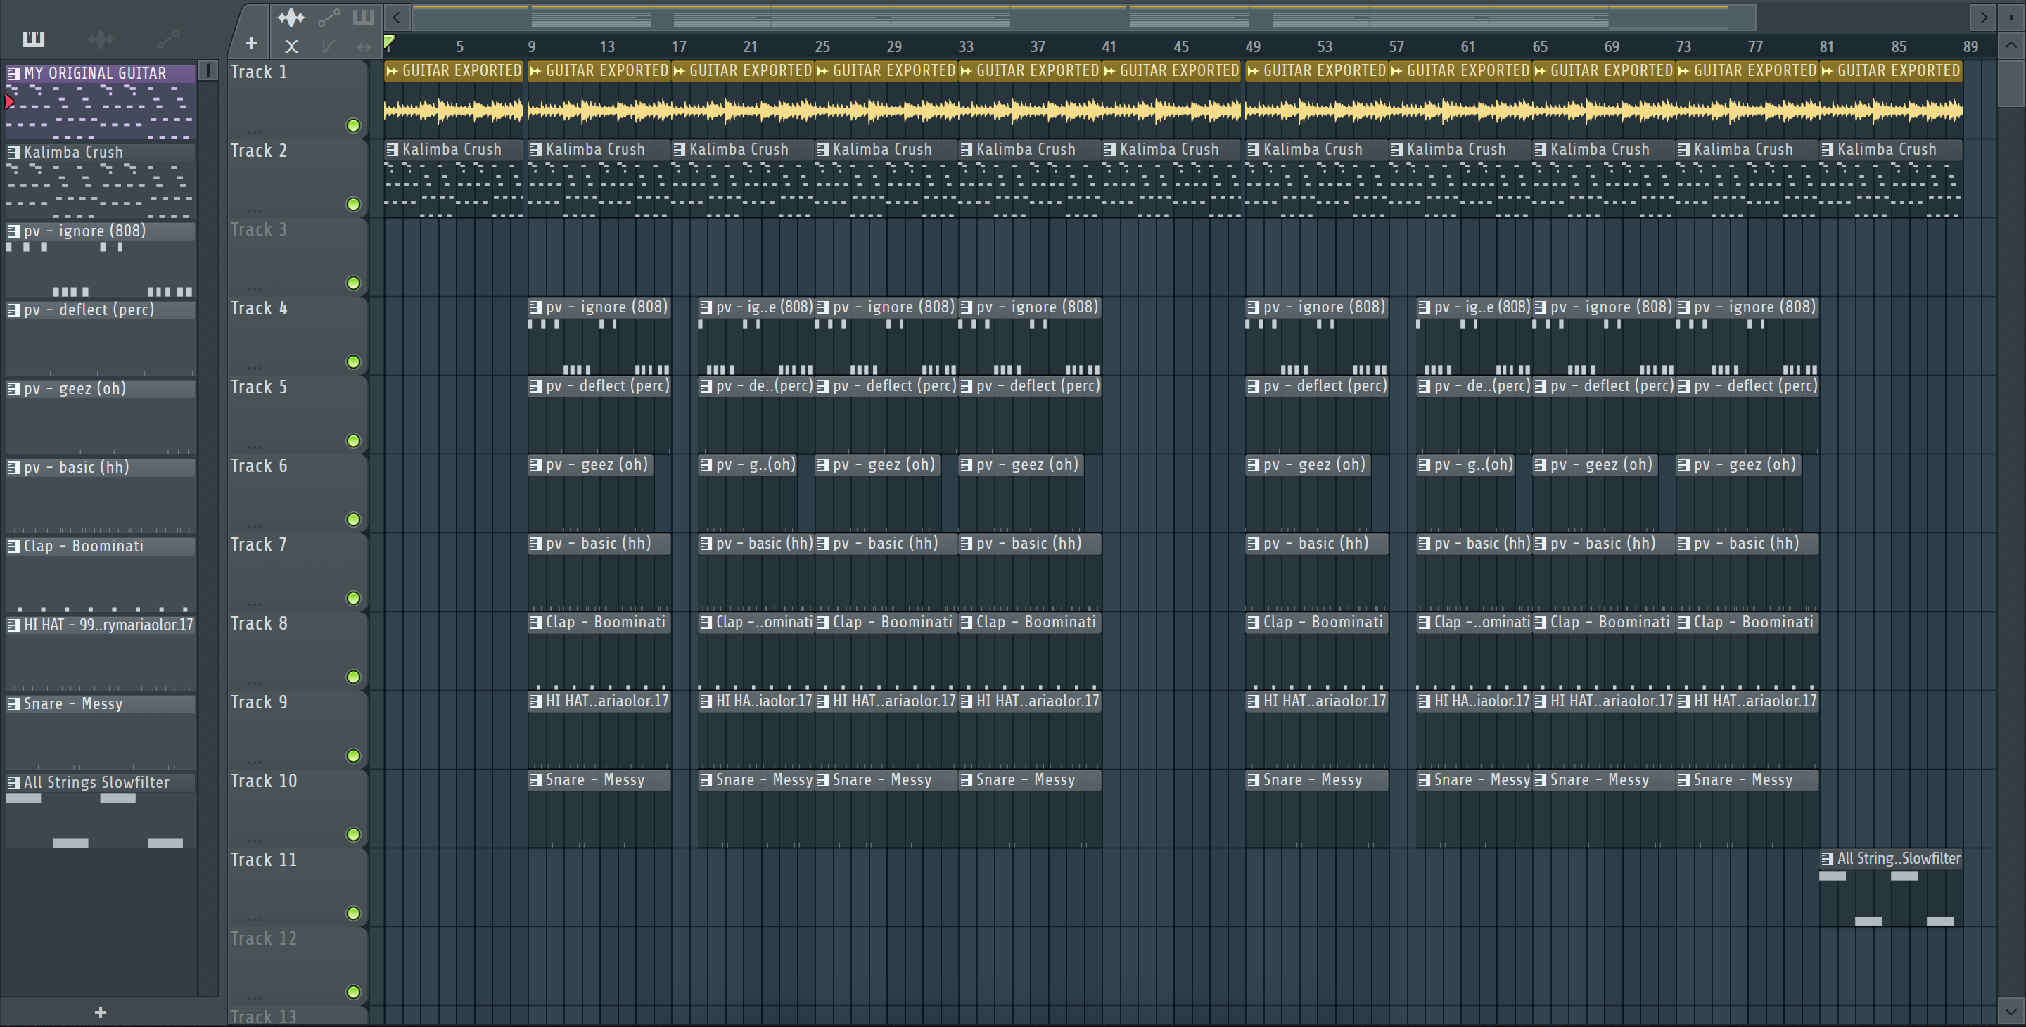Open clip menu of HI HAT..ariaolor.17 clip at bar 9
This screenshot has height=1027, width=2026.
[535, 701]
